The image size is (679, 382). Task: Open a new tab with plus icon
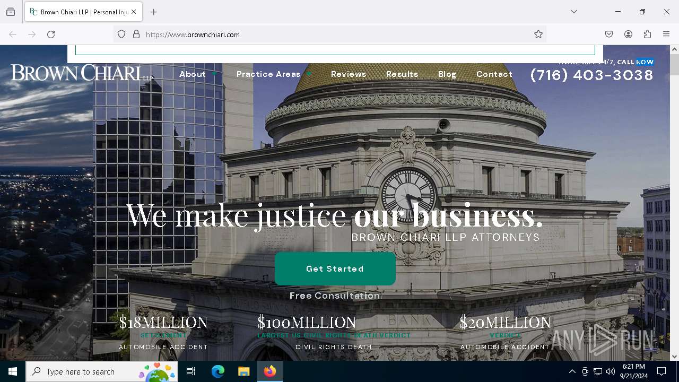click(x=154, y=12)
